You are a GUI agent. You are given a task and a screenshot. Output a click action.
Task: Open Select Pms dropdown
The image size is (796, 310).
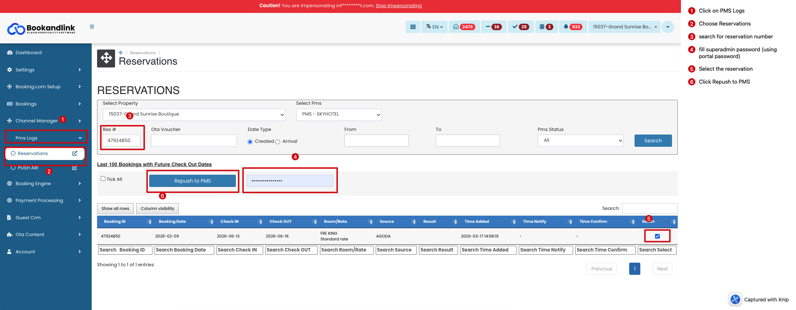pos(339,114)
